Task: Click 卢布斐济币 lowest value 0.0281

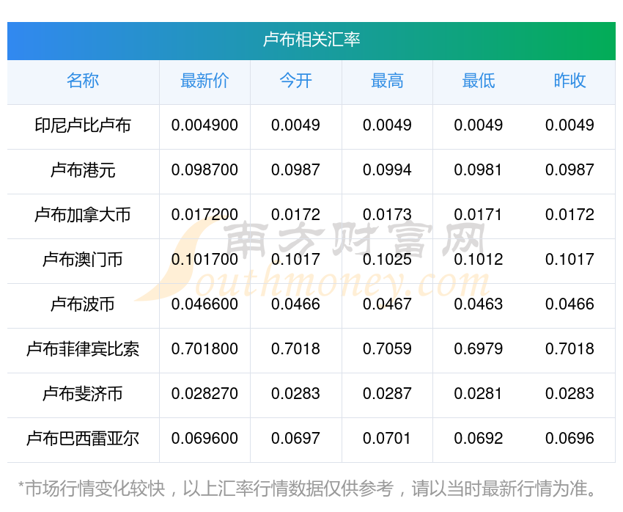Action: click(479, 394)
